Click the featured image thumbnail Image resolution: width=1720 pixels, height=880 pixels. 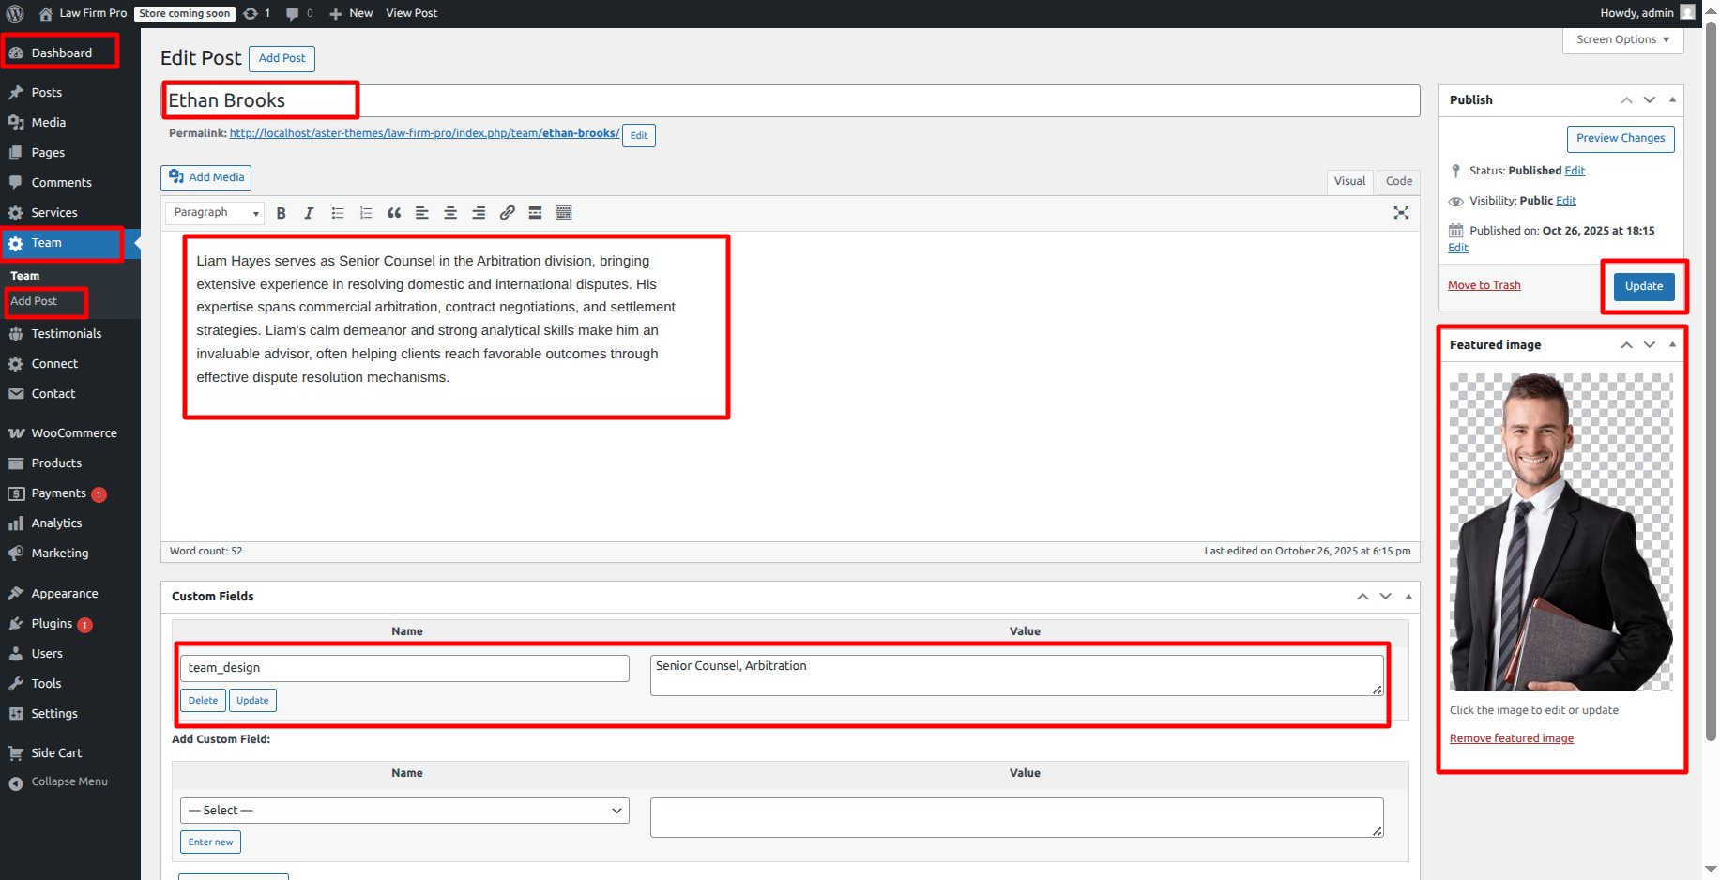pos(1560,532)
